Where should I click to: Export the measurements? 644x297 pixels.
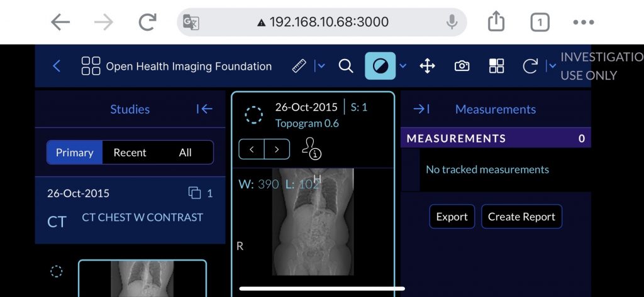pyautogui.click(x=452, y=217)
